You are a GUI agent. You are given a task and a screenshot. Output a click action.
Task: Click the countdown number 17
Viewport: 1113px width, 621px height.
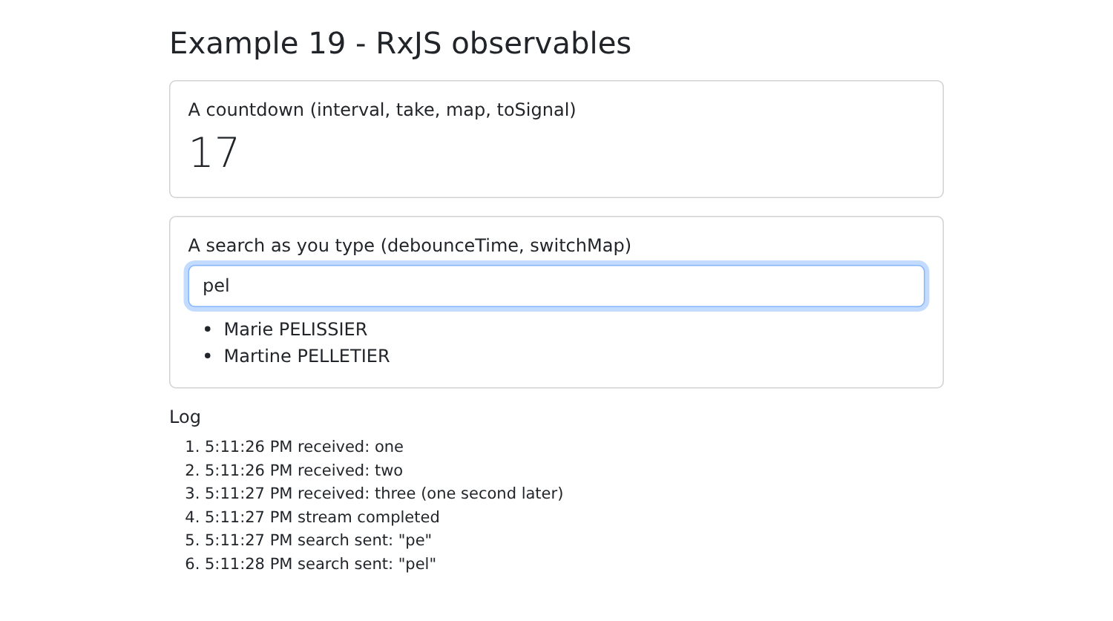pyautogui.click(x=214, y=153)
